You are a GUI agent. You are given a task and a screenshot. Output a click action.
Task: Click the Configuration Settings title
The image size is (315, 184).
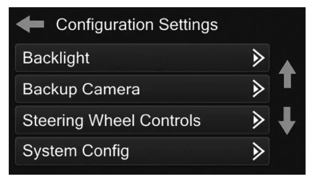coord(137,25)
